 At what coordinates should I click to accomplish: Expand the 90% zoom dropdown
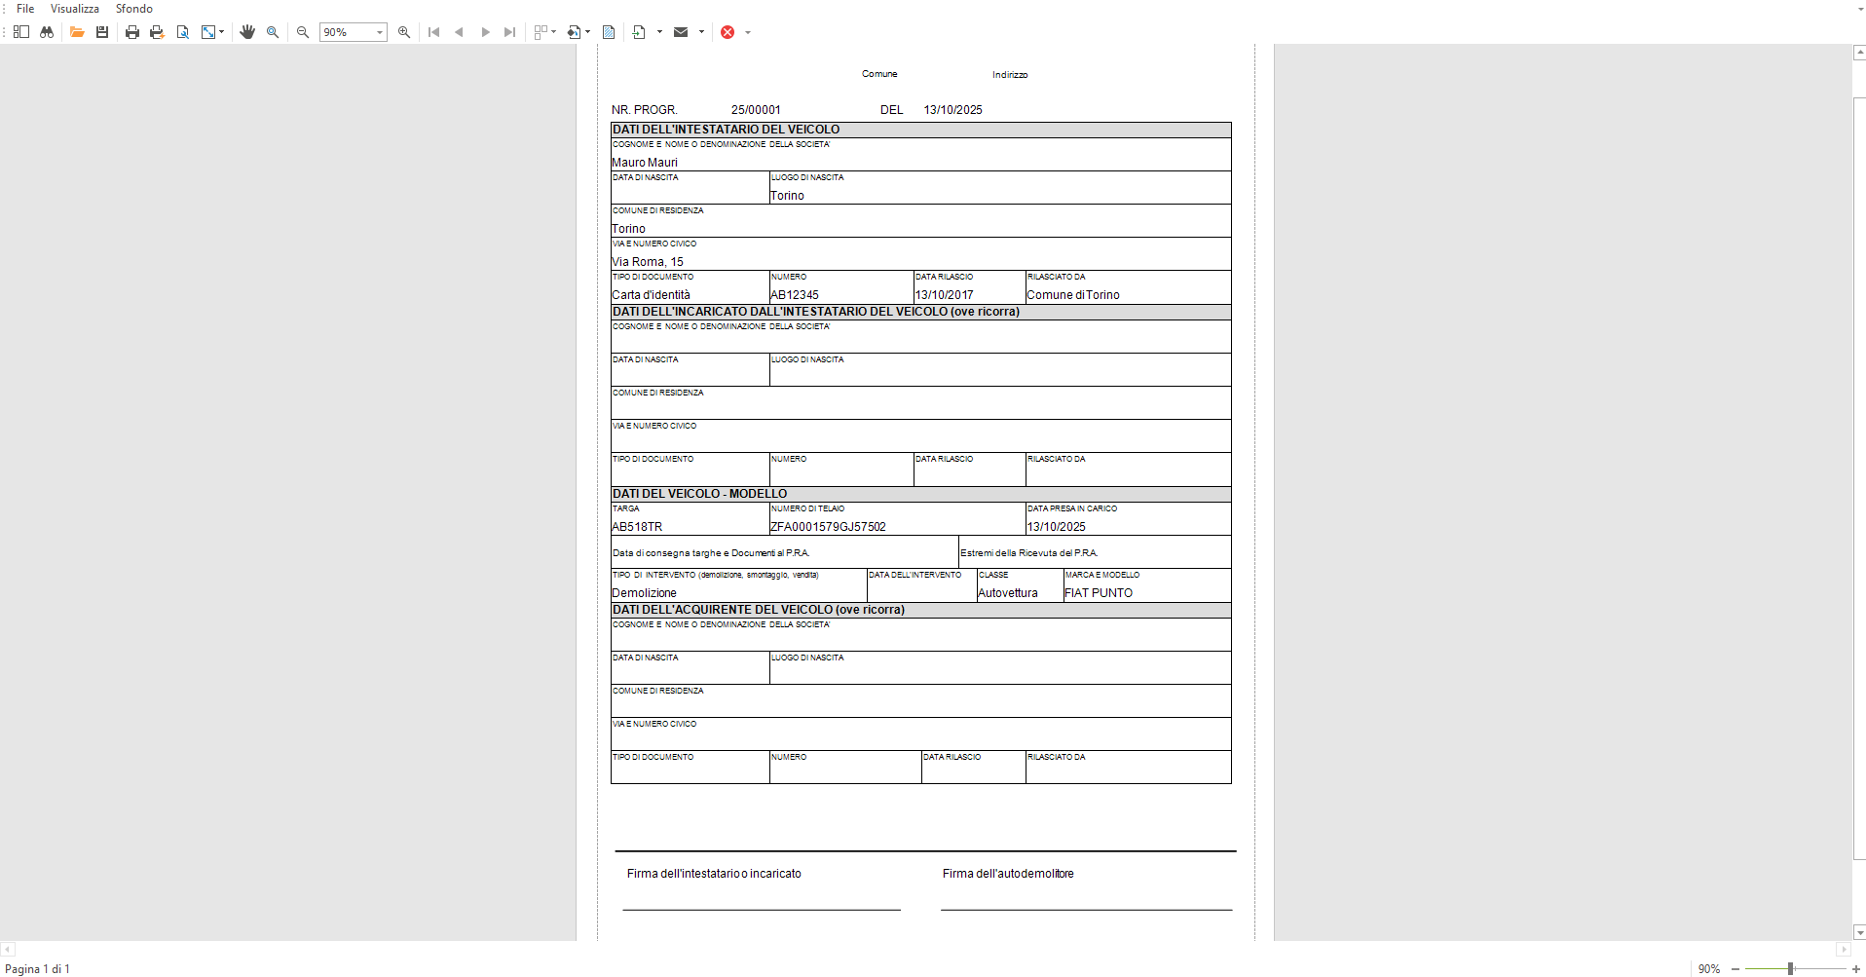pos(380,32)
